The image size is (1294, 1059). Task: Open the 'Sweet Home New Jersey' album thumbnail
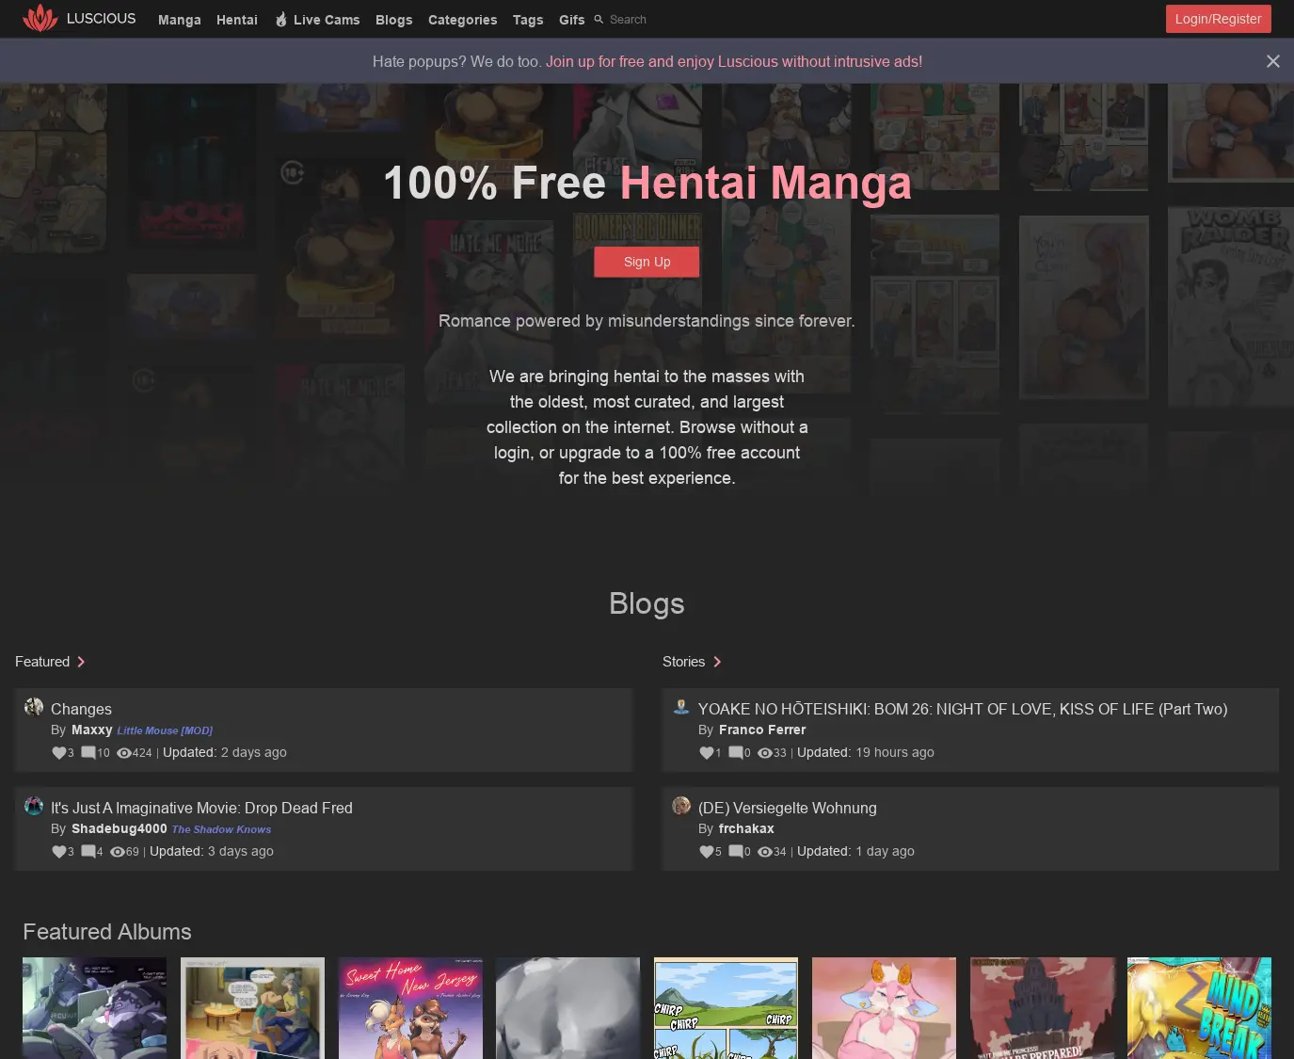[x=410, y=1008]
